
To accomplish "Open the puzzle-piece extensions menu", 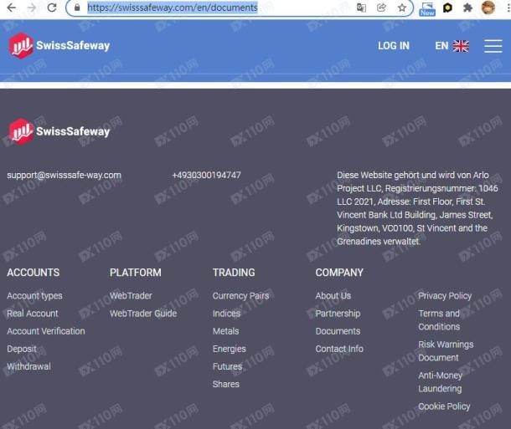I will point(468,8).
